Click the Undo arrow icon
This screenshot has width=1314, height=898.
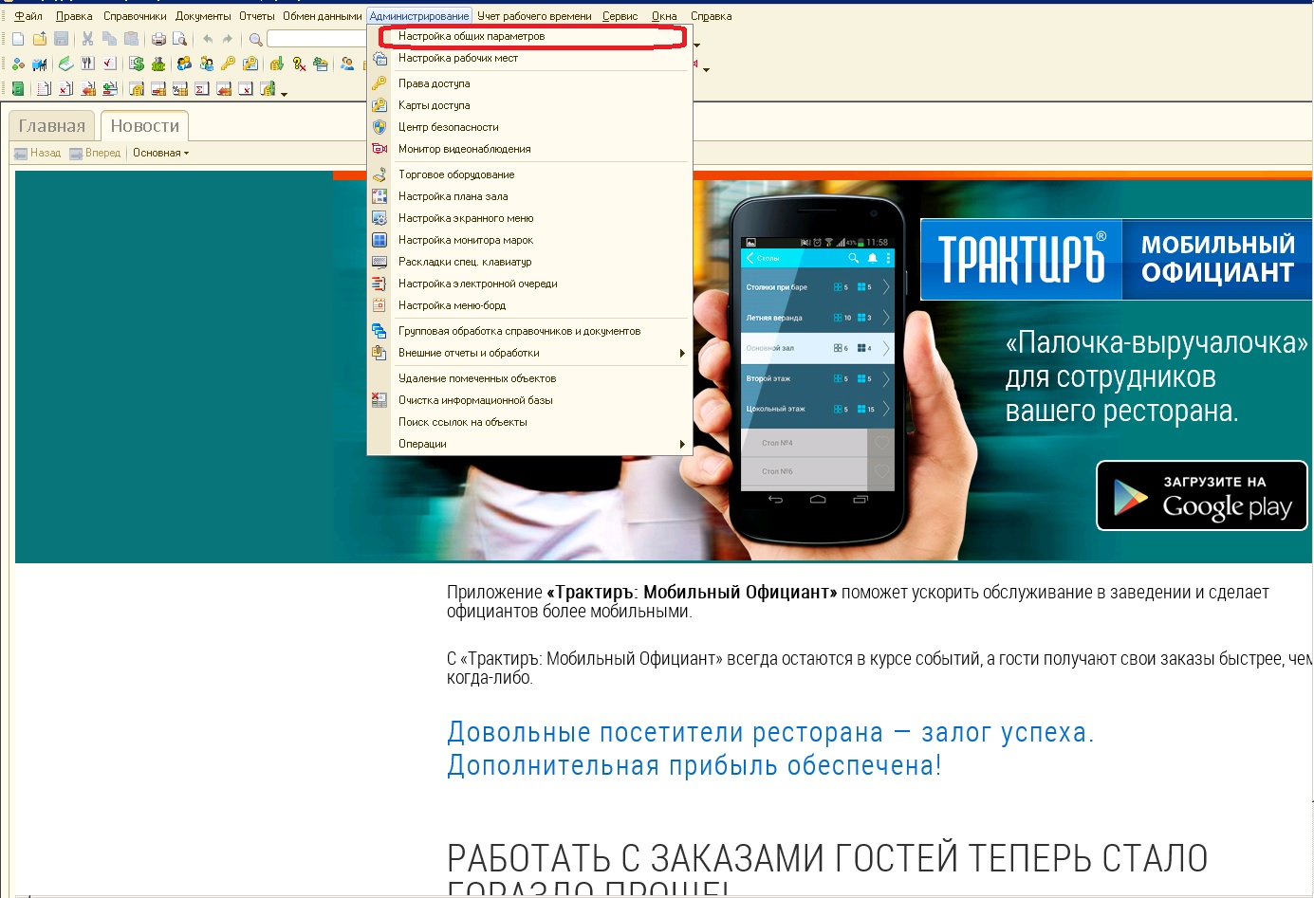pyautogui.click(x=208, y=39)
